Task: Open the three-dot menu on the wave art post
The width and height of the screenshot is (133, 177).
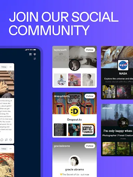Action: [x=11, y=149]
